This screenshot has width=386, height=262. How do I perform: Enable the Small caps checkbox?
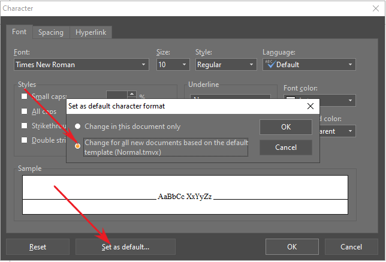[x=25, y=96]
